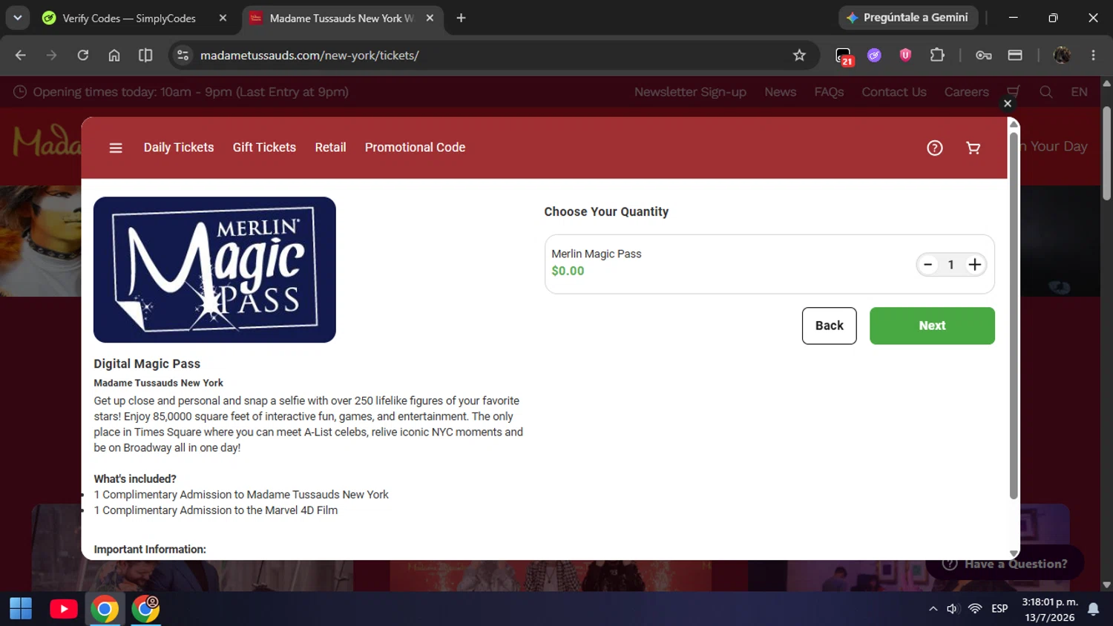1113x626 pixels.
Task: Click the Merlin Magic Pass logo image
Action: coord(214,269)
